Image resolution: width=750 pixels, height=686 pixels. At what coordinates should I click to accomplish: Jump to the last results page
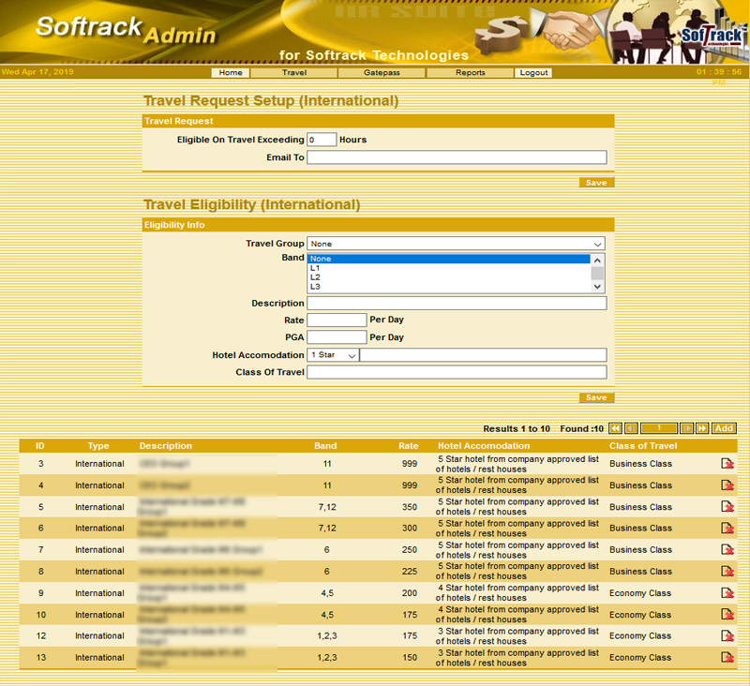click(x=702, y=428)
